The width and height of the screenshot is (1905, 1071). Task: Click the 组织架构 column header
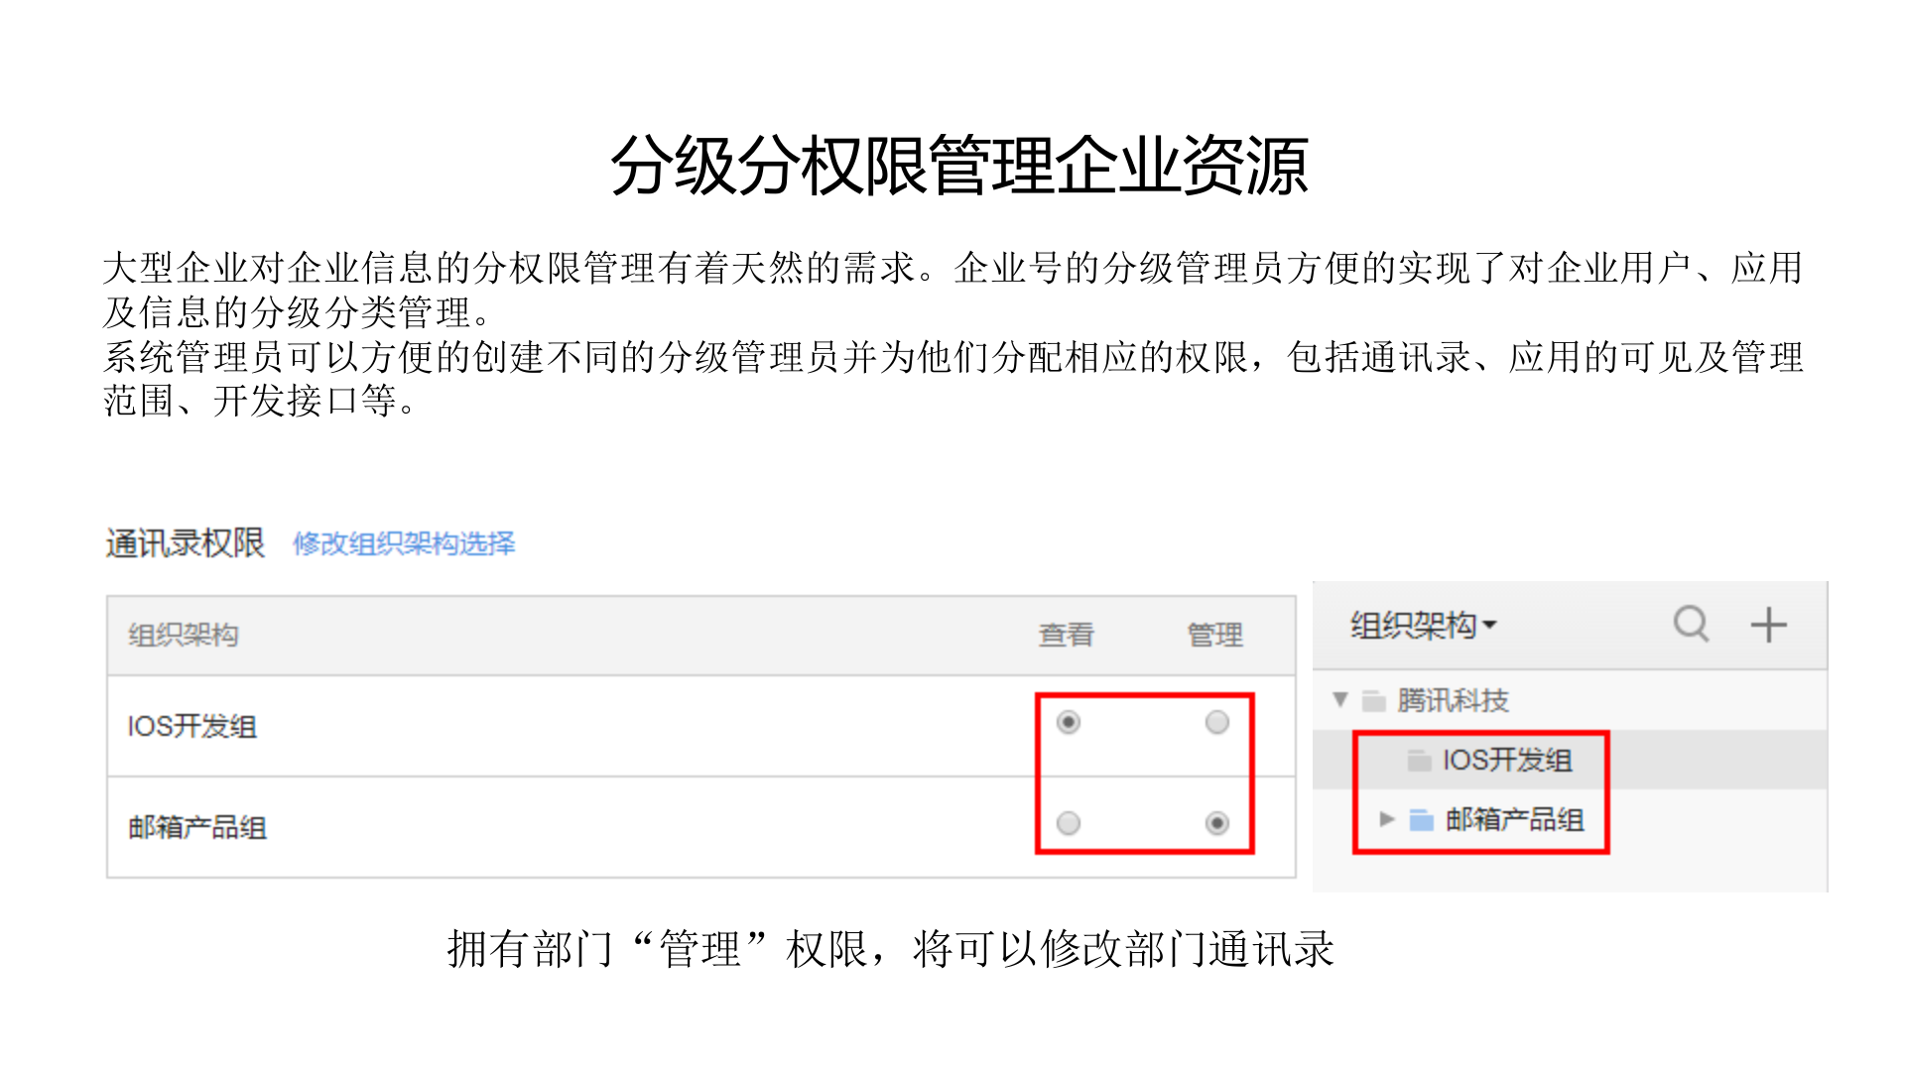click(x=181, y=636)
